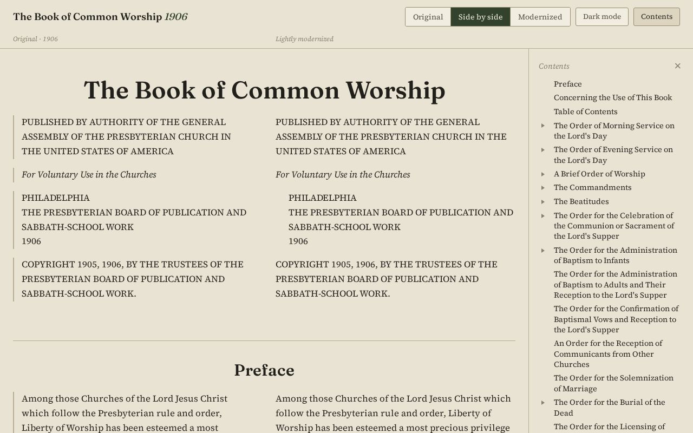Click the modernized PHILADELPHIA publisher block
Screen dimensions: 693x433
click(401, 219)
